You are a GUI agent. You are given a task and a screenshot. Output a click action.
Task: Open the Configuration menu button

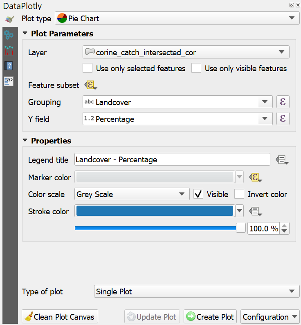(270, 317)
